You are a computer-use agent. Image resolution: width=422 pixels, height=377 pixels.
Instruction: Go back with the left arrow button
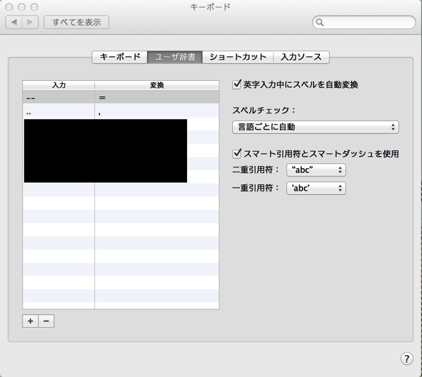[14, 22]
